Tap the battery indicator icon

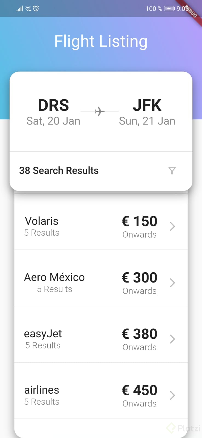point(169,9)
